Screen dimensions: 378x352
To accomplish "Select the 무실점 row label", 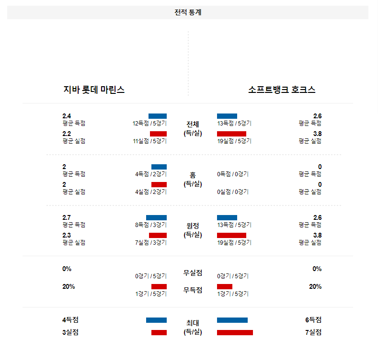I will pyautogui.click(x=193, y=273).
